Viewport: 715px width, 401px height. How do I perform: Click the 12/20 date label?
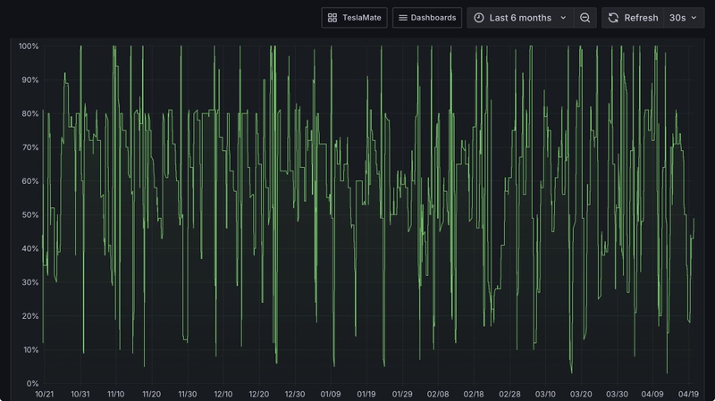[259, 394]
